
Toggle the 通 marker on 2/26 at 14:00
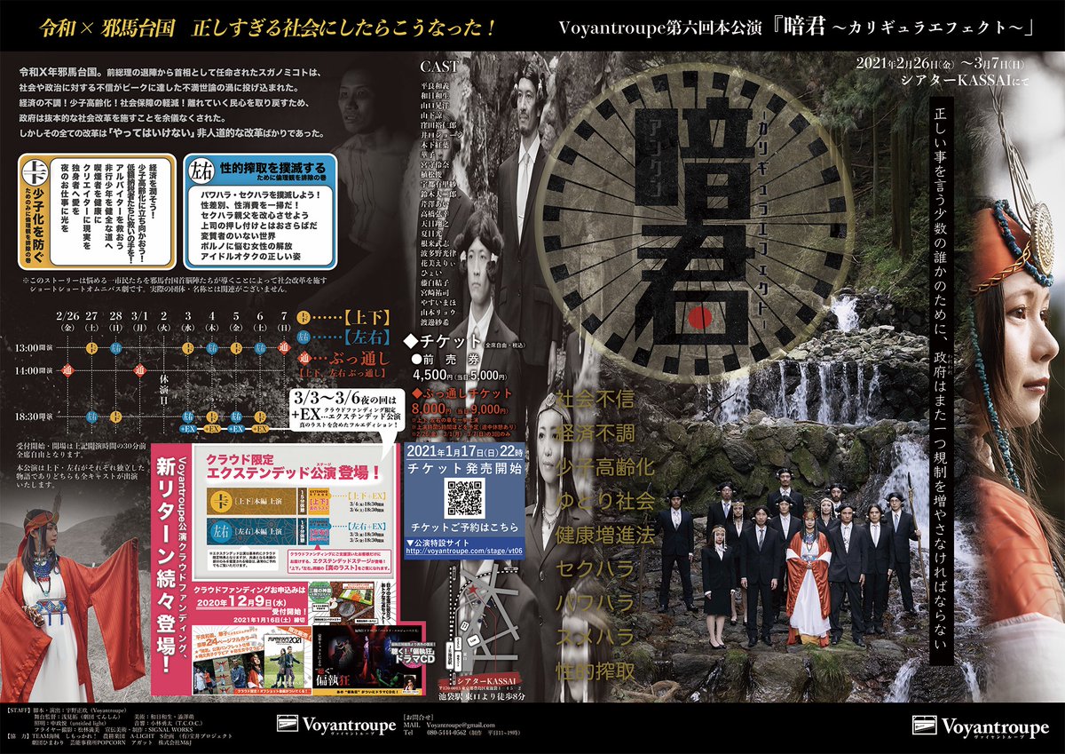[x=67, y=370]
